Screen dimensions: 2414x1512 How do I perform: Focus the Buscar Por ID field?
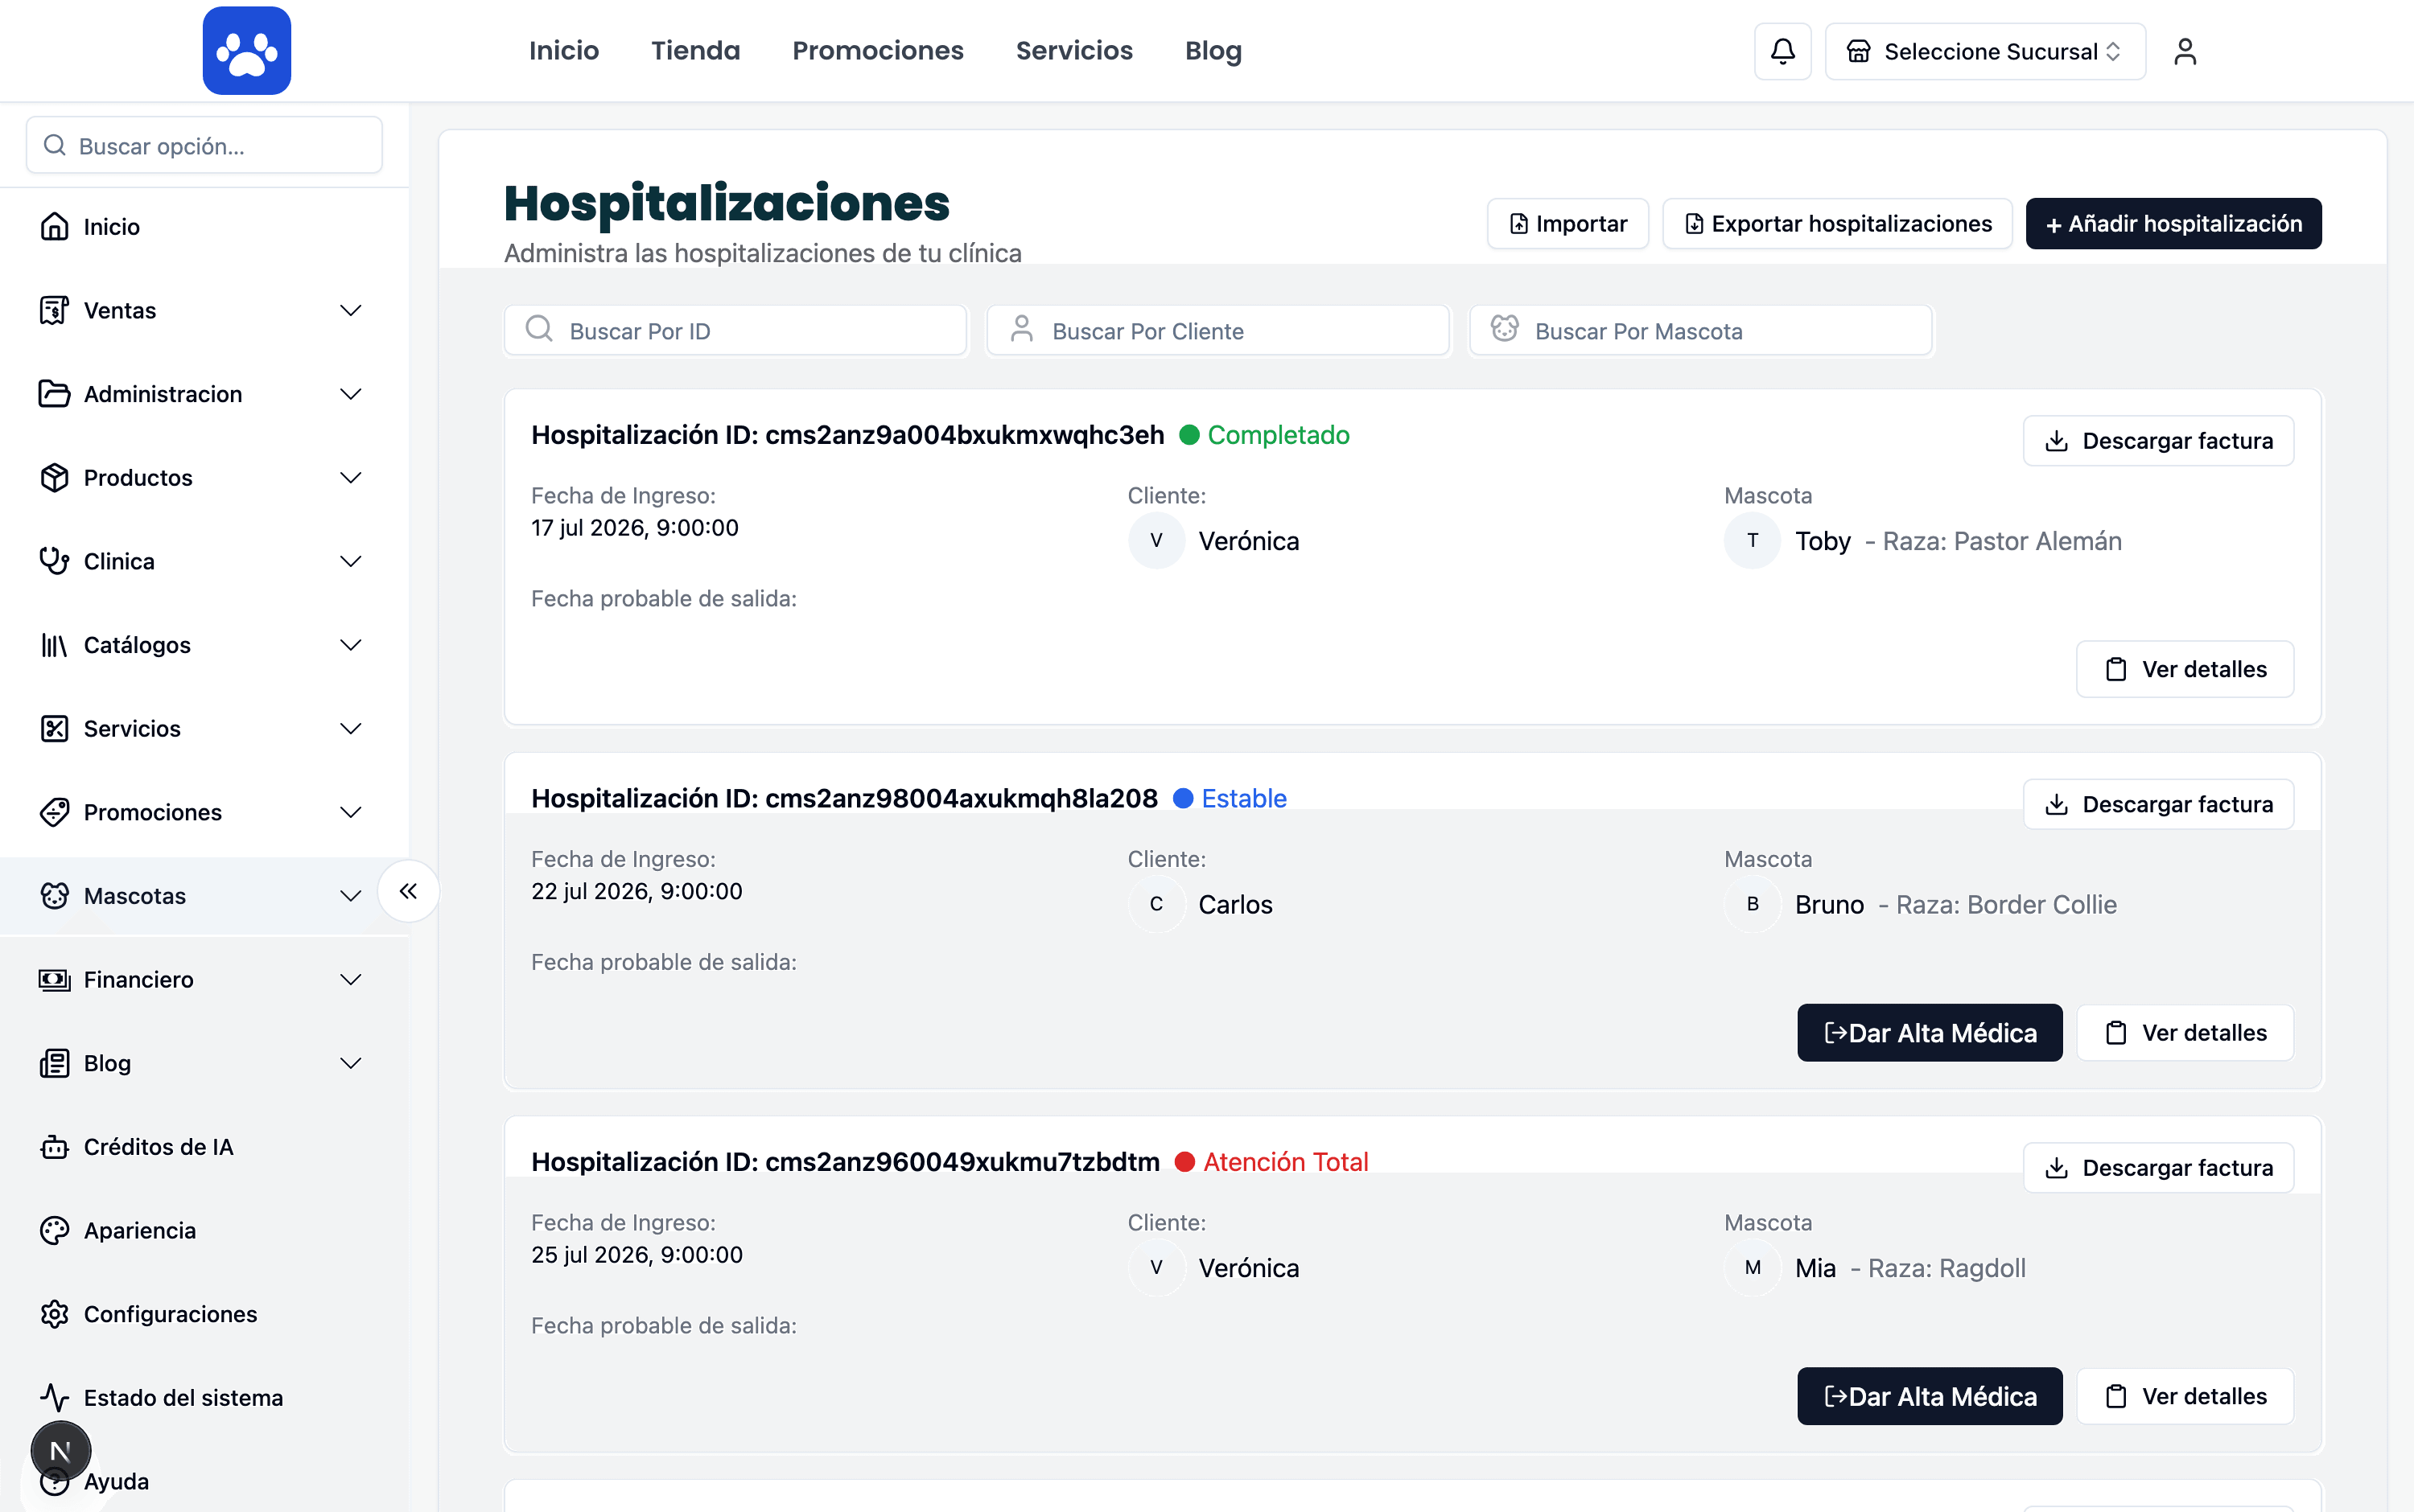click(735, 331)
